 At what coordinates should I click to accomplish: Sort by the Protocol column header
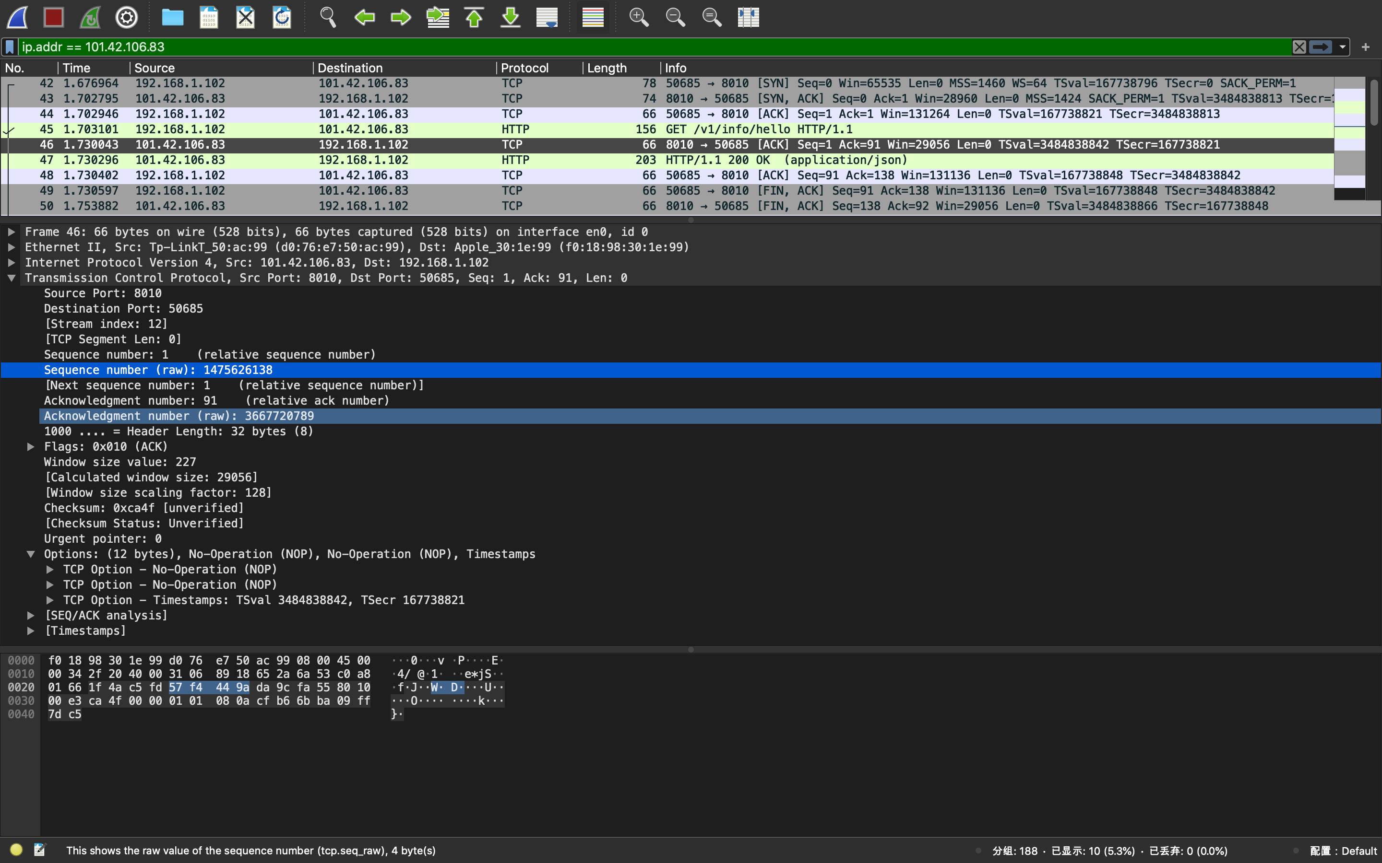pyautogui.click(x=540, y=68)
